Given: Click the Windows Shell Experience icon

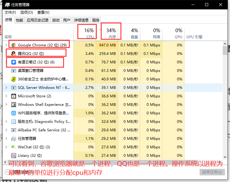Looking at the screenshot, I should [14, 105].
